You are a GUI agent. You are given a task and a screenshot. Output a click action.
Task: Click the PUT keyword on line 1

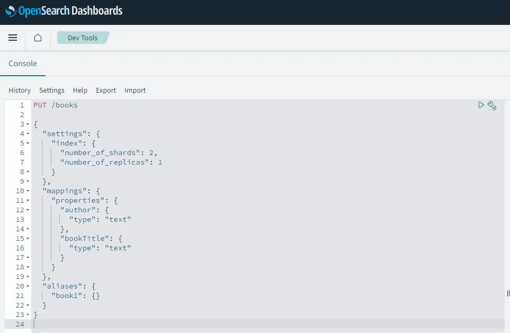(40, 105)
